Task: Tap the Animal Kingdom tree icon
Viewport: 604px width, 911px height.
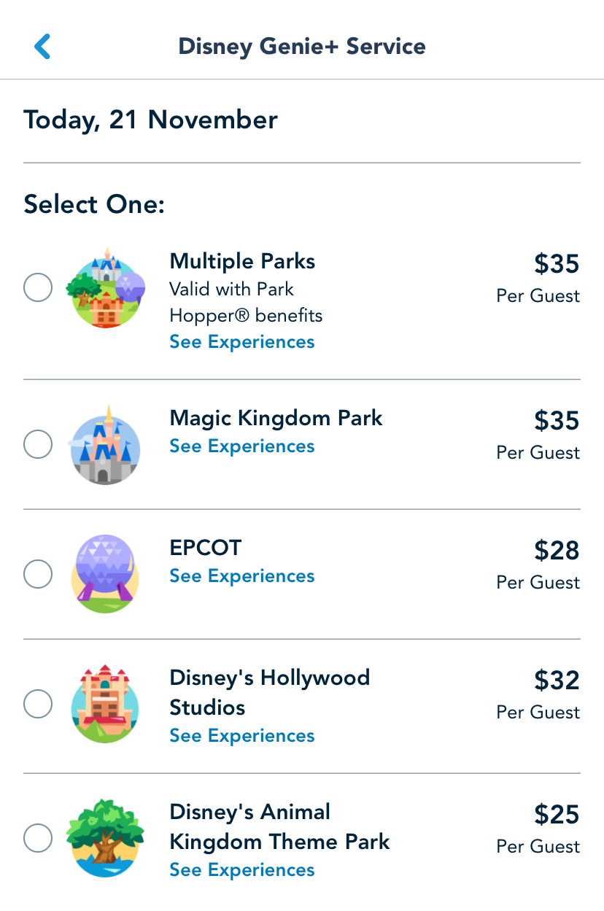Action: 105,838
